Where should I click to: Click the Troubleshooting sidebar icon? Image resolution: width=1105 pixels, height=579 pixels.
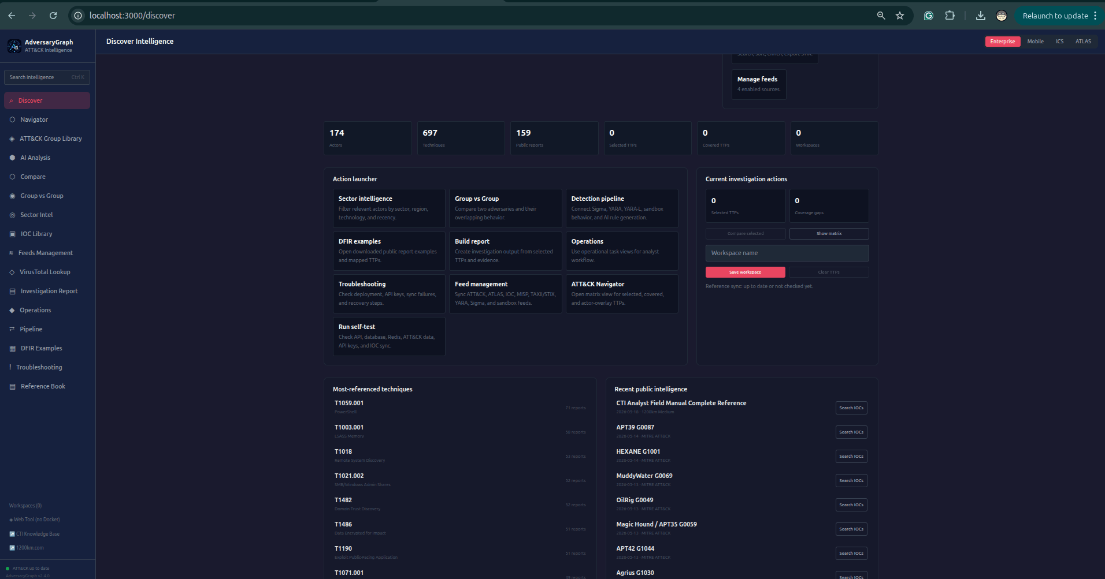10,367
